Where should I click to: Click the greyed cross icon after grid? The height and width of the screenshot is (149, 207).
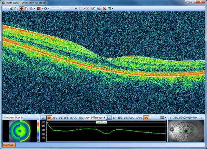click(87, 9)
